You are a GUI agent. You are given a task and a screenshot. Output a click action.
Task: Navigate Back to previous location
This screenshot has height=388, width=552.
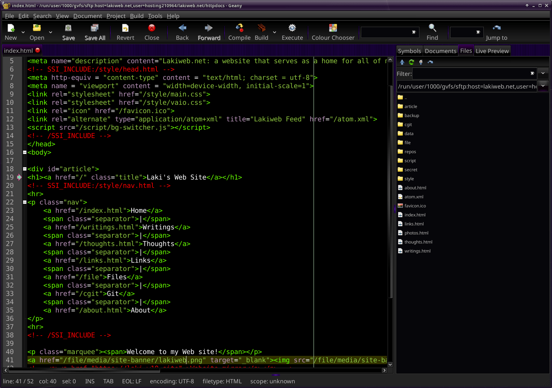pos(182,28)
